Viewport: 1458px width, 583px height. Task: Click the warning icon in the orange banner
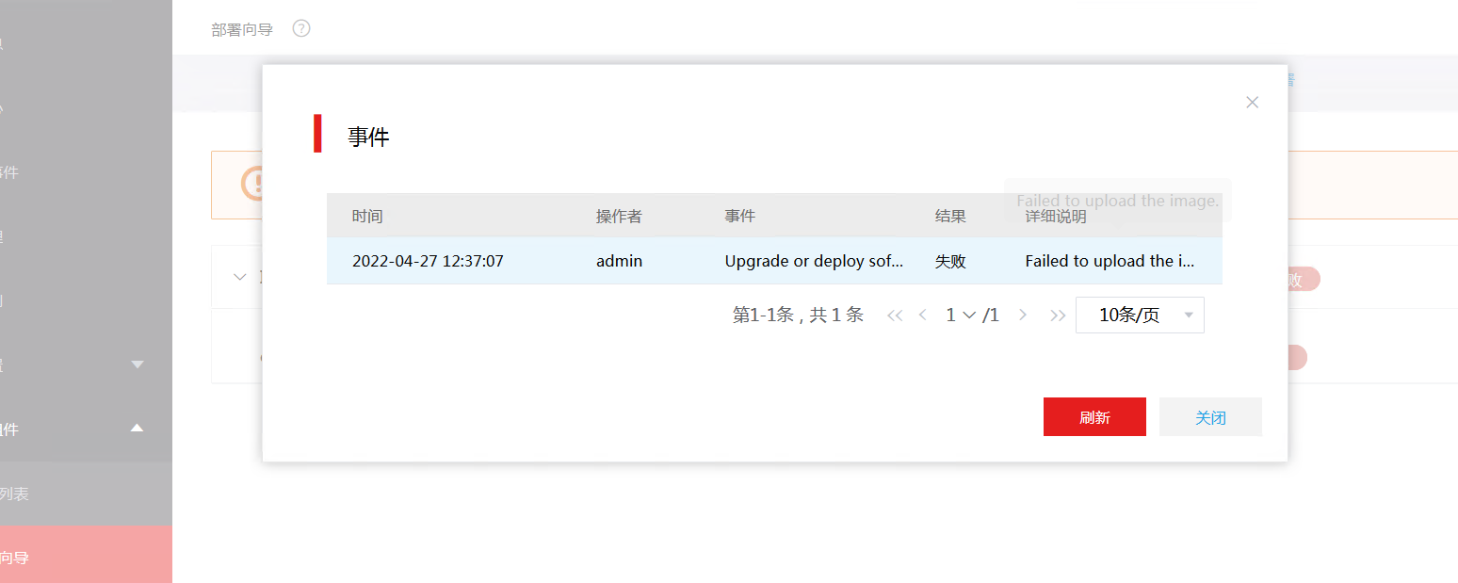click(x=252, y=184)
